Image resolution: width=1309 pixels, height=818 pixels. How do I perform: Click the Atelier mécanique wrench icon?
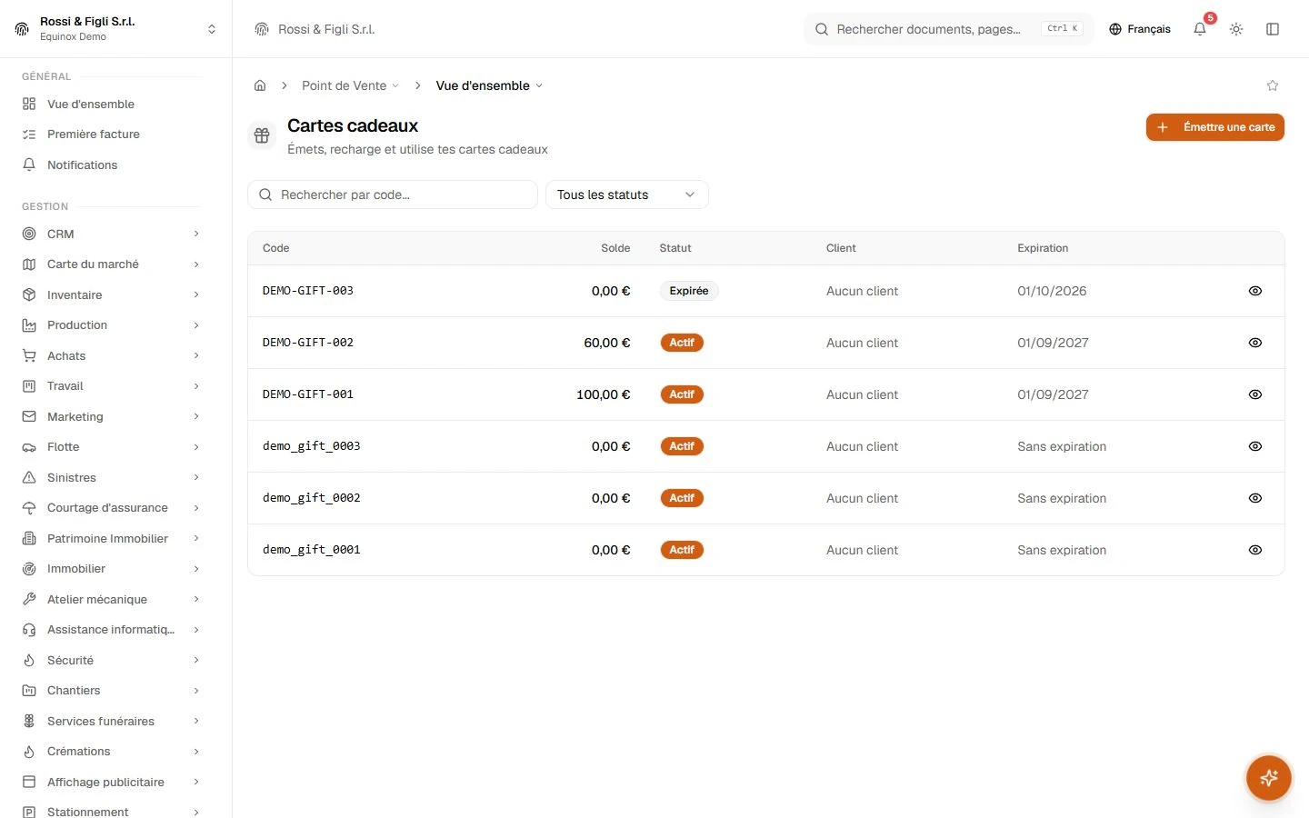point(29,599)
